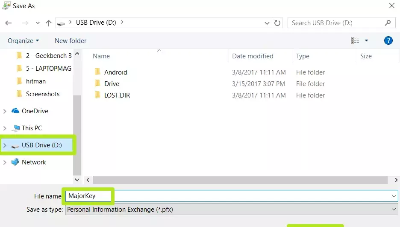The width and height of the screenshot is (400, 227).
Task: Sort by the Name column header
Action: pyautogui.click(x=101, y=56)
